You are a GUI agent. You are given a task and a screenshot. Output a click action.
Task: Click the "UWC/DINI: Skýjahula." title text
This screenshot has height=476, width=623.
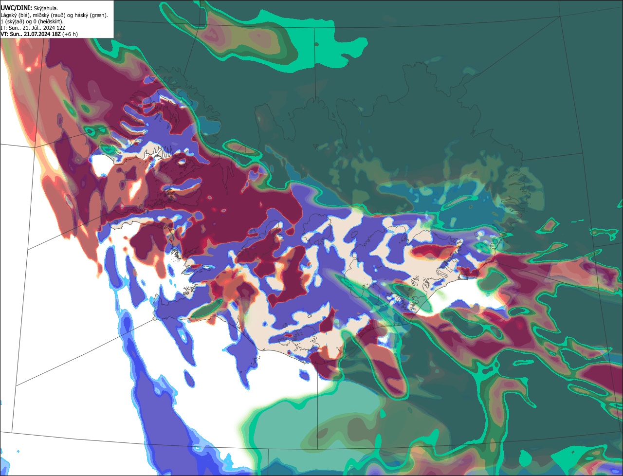pos(29,8)
